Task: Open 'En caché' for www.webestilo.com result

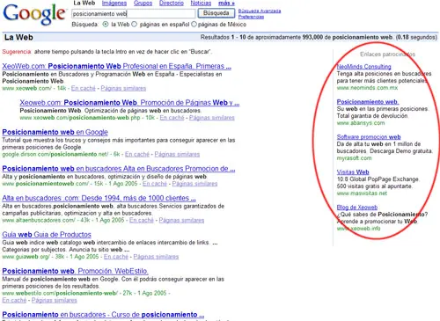Action: click(x=14, y=300)
